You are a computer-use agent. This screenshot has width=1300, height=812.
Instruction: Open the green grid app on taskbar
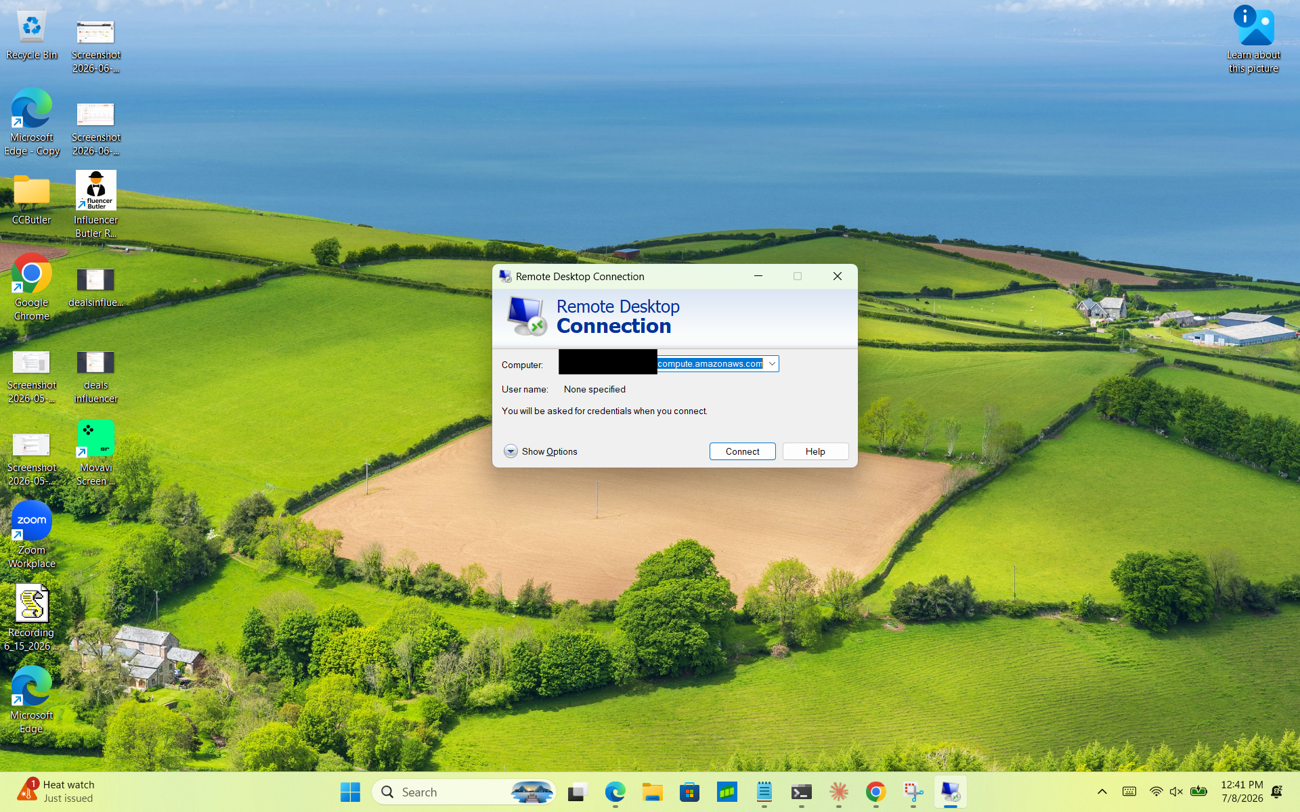pyautogui.click(x=727, y=792)
